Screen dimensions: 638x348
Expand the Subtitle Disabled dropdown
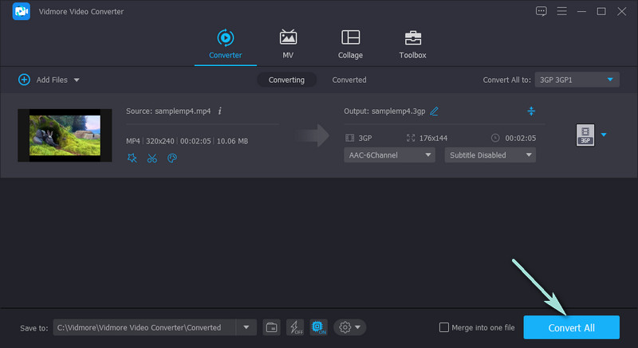coord(490,155)
